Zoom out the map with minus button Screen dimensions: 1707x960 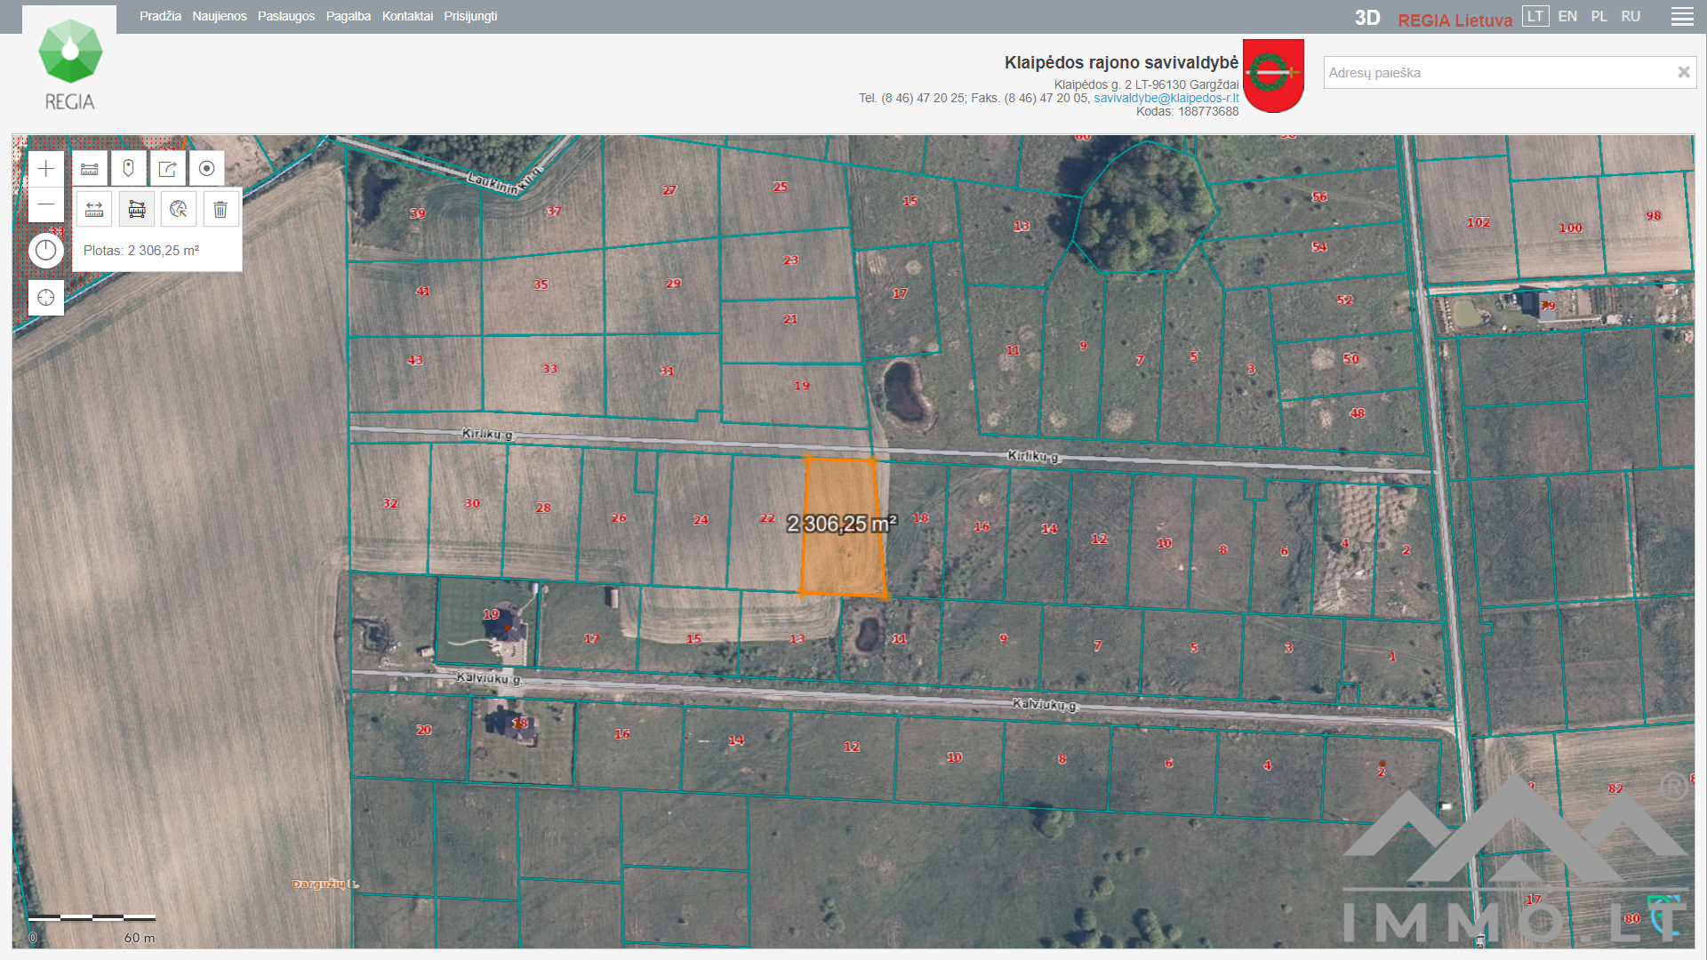[45, 205]
